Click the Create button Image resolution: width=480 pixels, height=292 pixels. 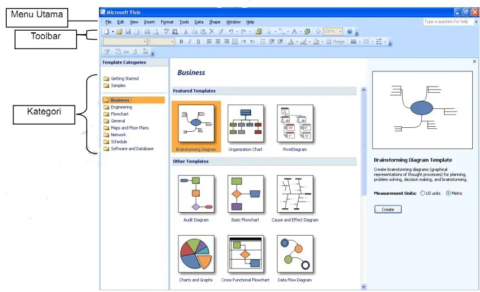[x=388, y=209]
